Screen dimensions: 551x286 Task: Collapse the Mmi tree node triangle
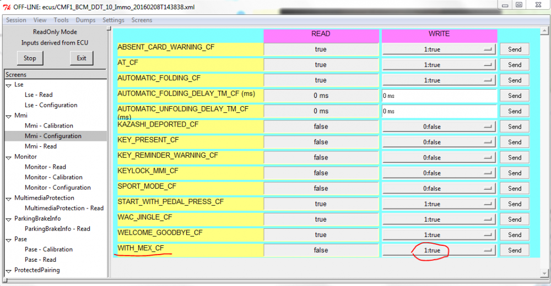coord(8,116)
